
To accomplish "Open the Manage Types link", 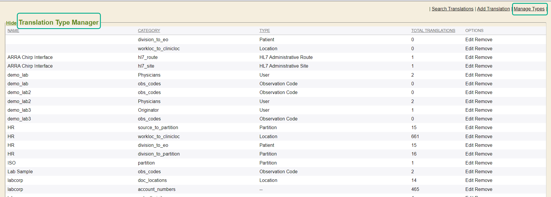I will pyautogui.click(x=529, y=9).
